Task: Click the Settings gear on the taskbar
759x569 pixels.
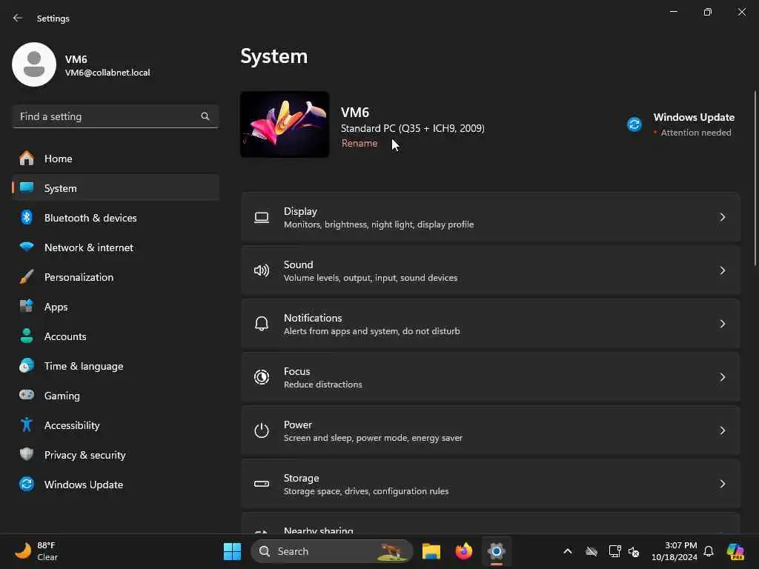Action: coord(496,551)
